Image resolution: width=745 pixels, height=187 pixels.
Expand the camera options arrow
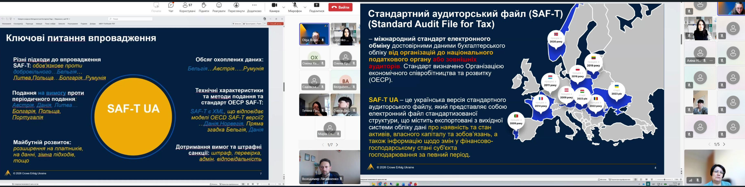click(x=283, y=7)
